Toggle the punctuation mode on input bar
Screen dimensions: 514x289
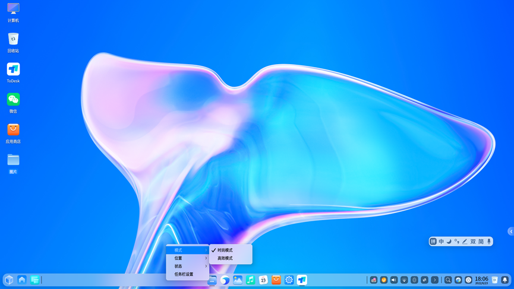[457, 242]
